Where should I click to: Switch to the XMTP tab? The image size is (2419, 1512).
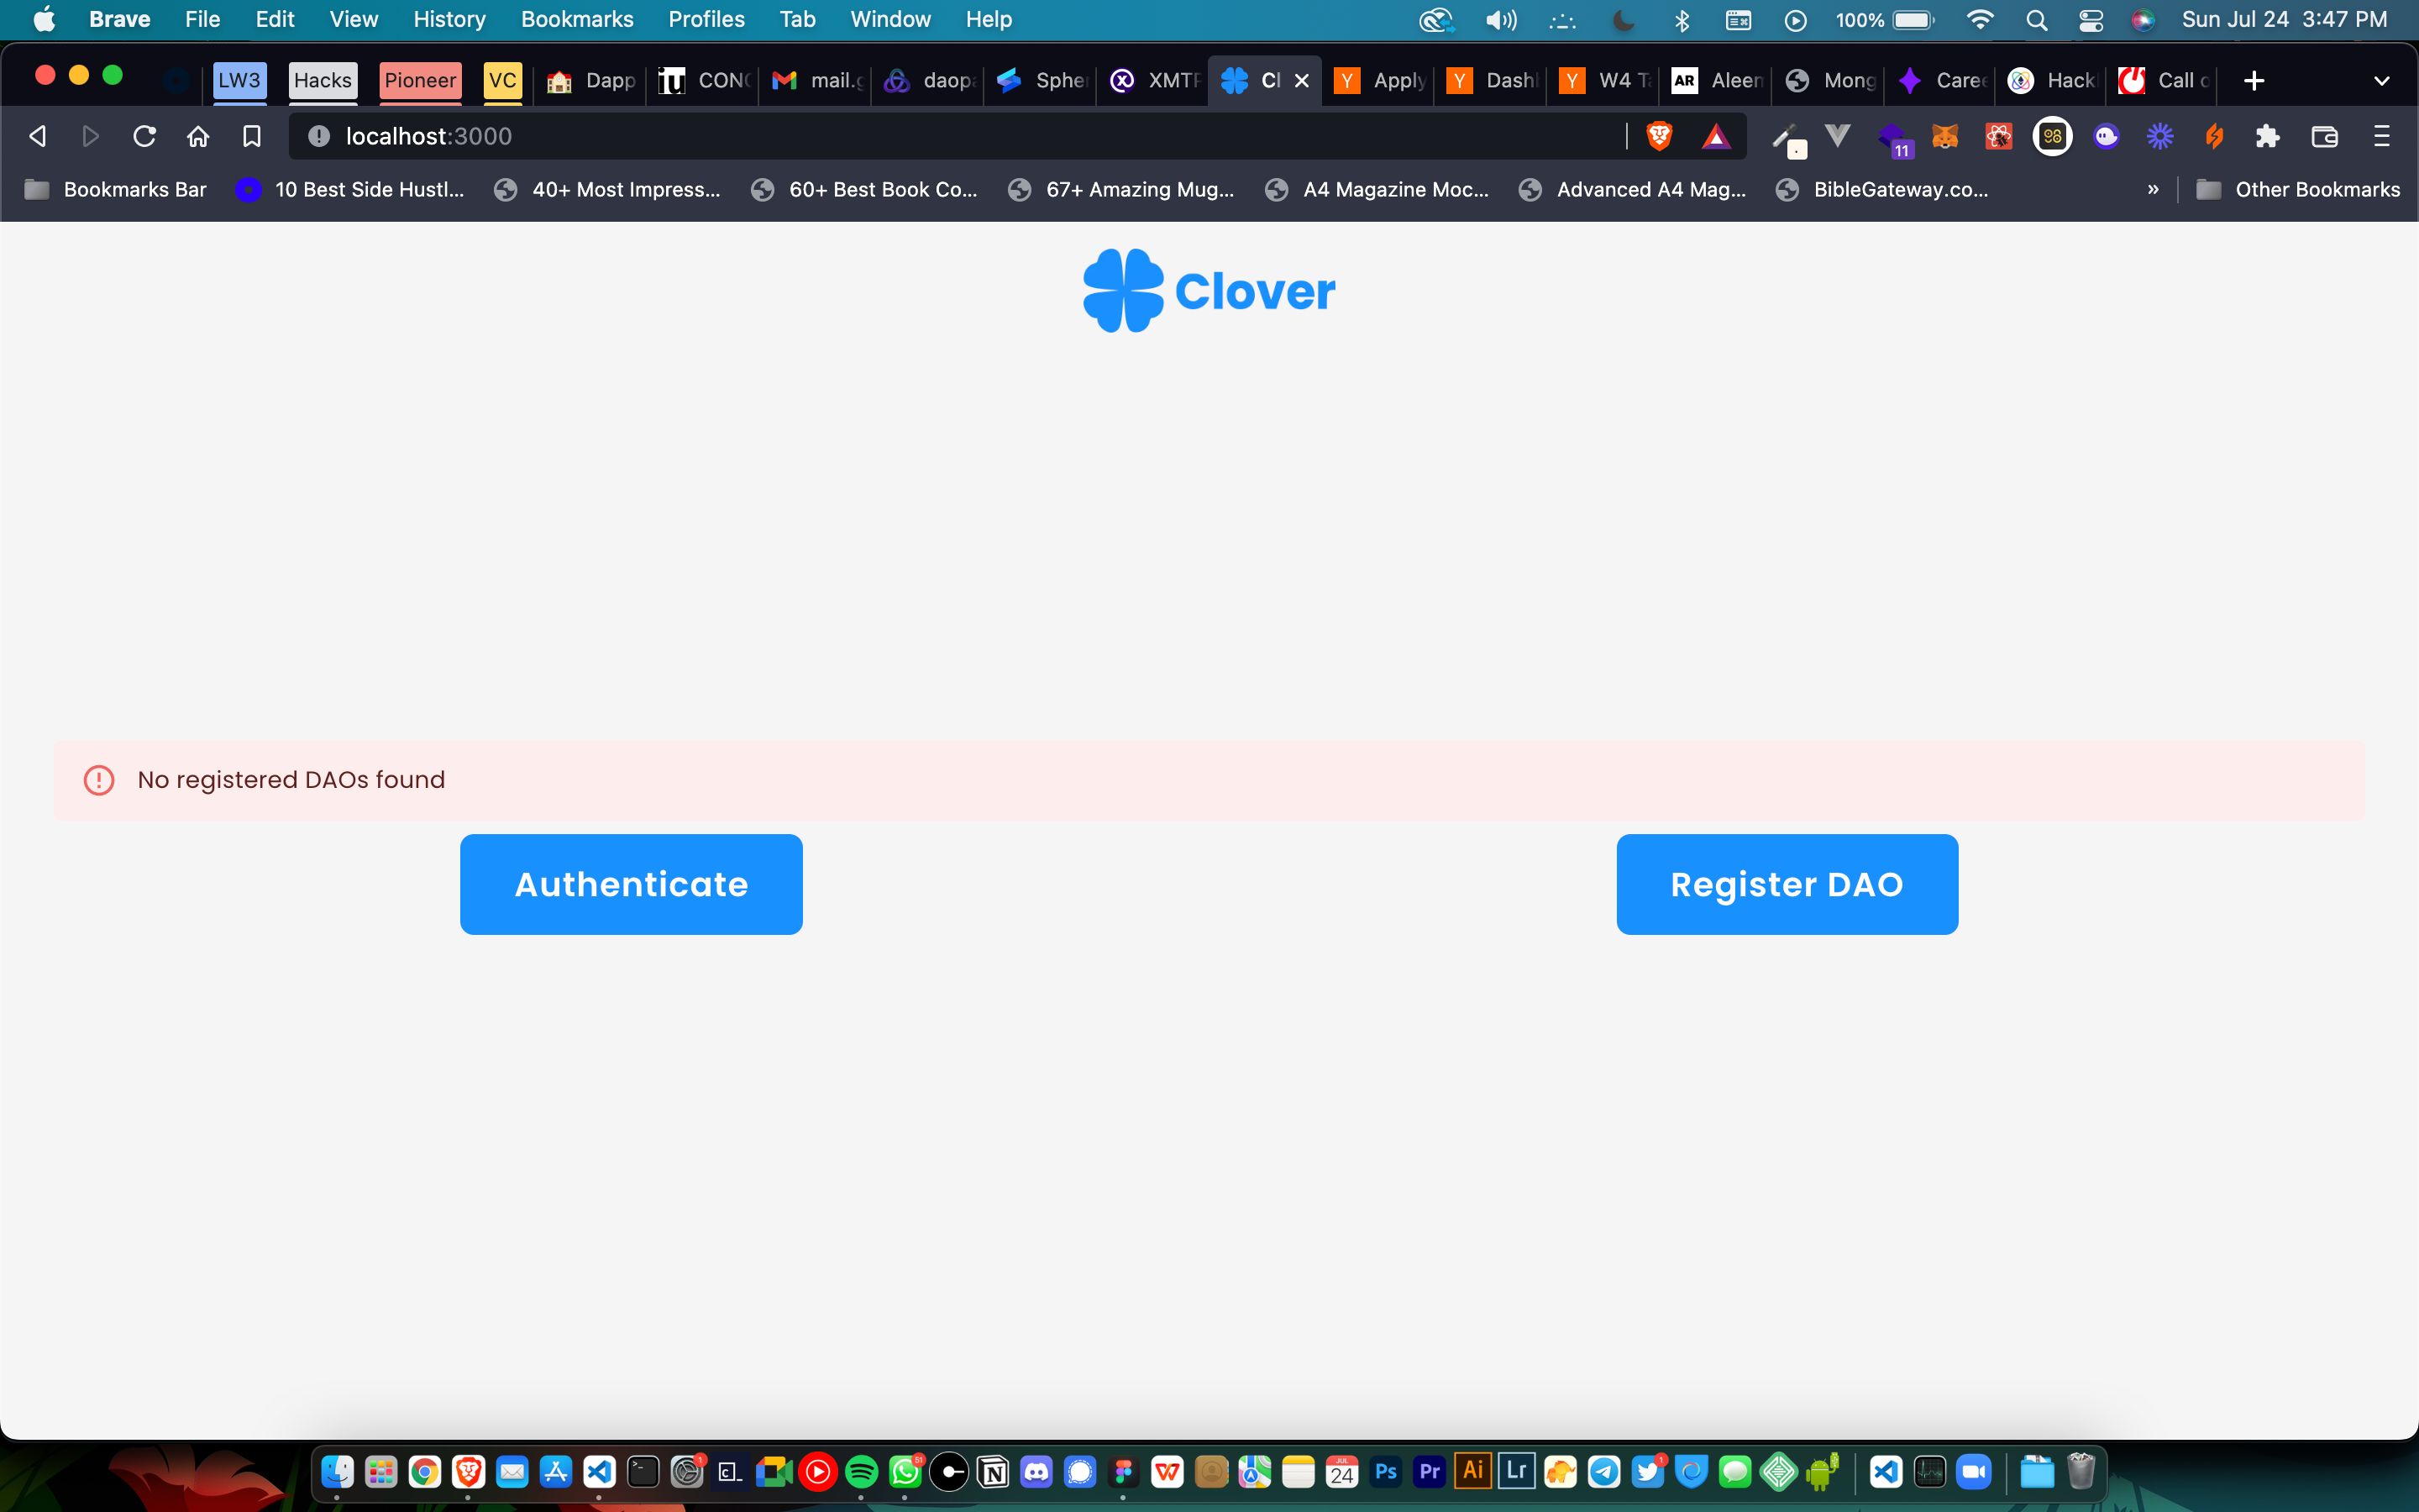click(x=1153, y=81)
